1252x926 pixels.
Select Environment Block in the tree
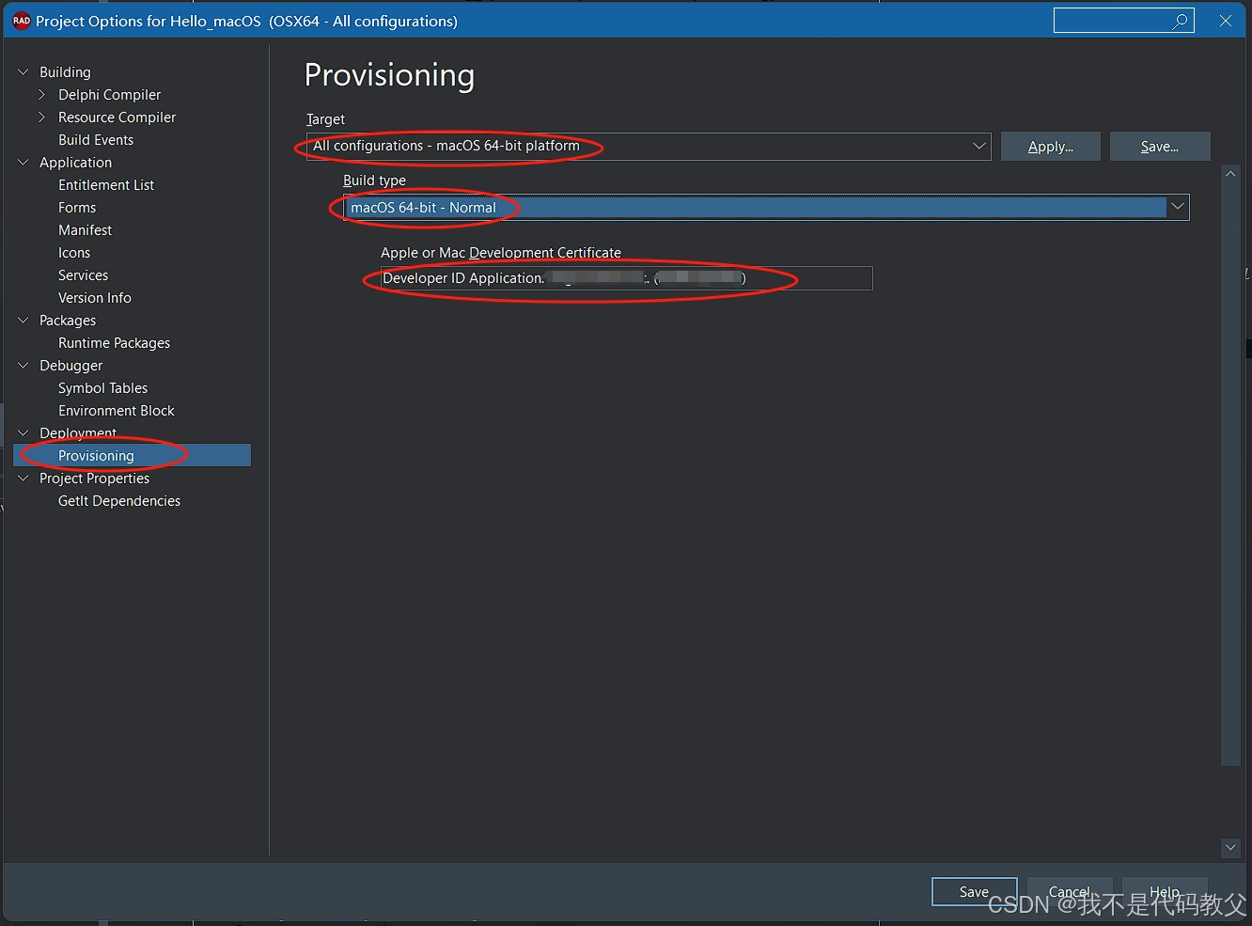point(117,410)
